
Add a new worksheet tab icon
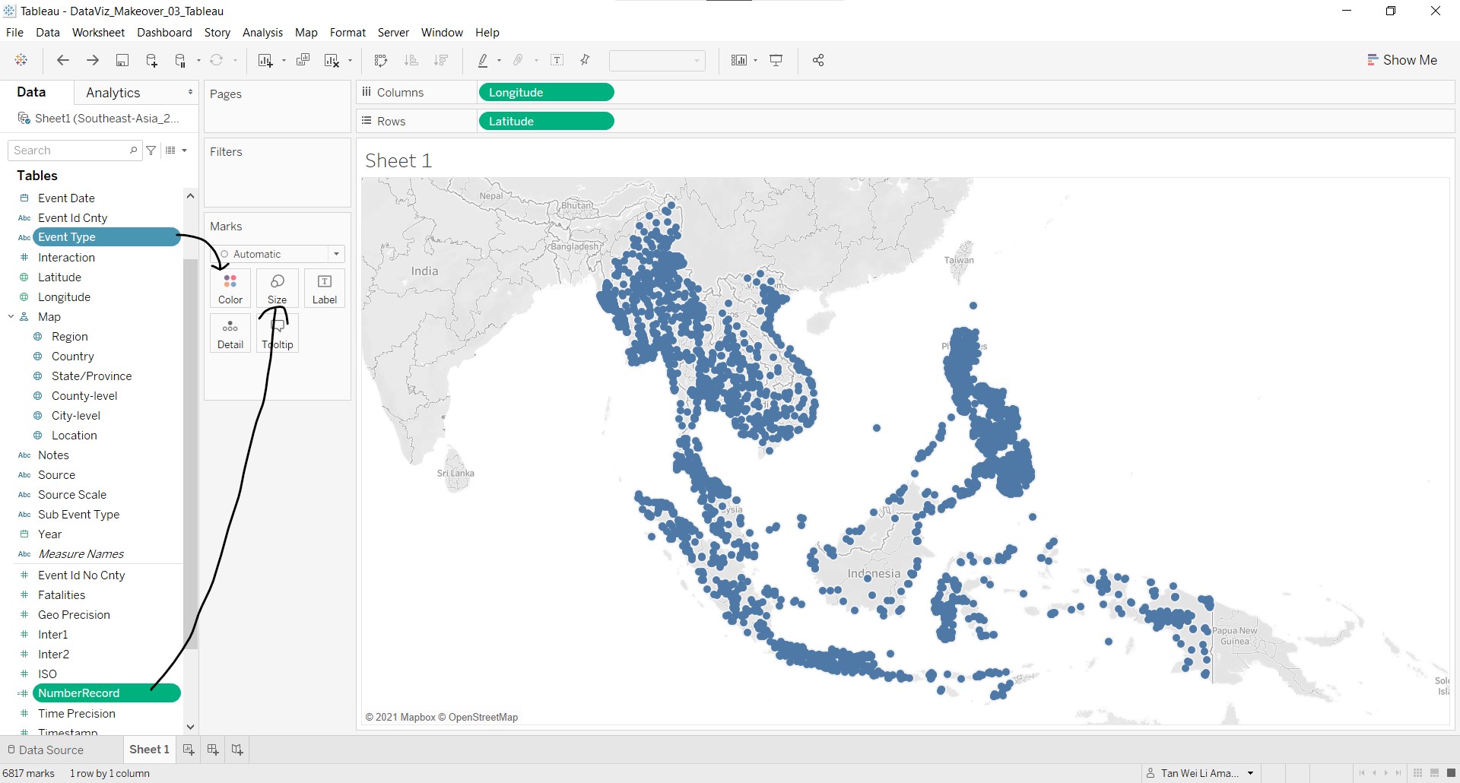pyautogui.click(x=189, y=750)
